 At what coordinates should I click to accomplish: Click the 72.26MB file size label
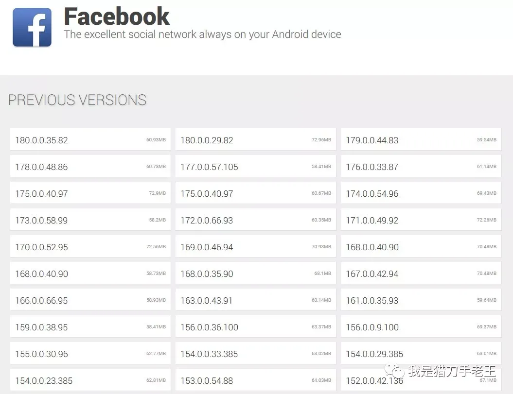pyautogui.click(x=487, y=220)
